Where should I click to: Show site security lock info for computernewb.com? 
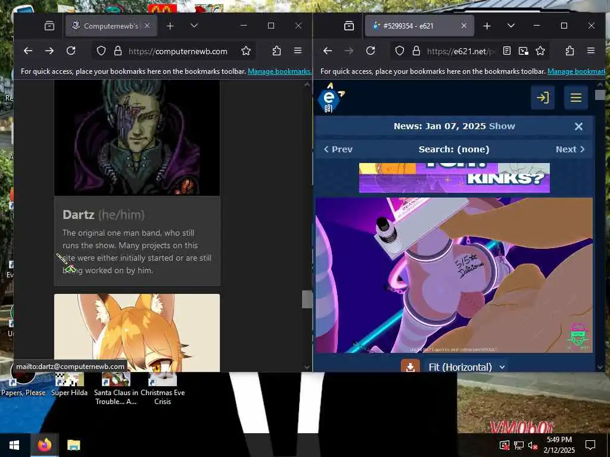click(118, 51)
